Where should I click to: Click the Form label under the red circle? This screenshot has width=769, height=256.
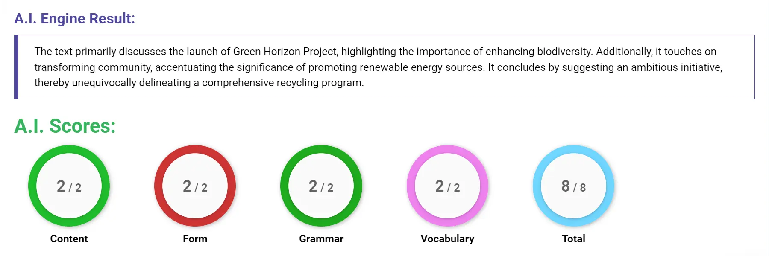click(x=195, y=239)
